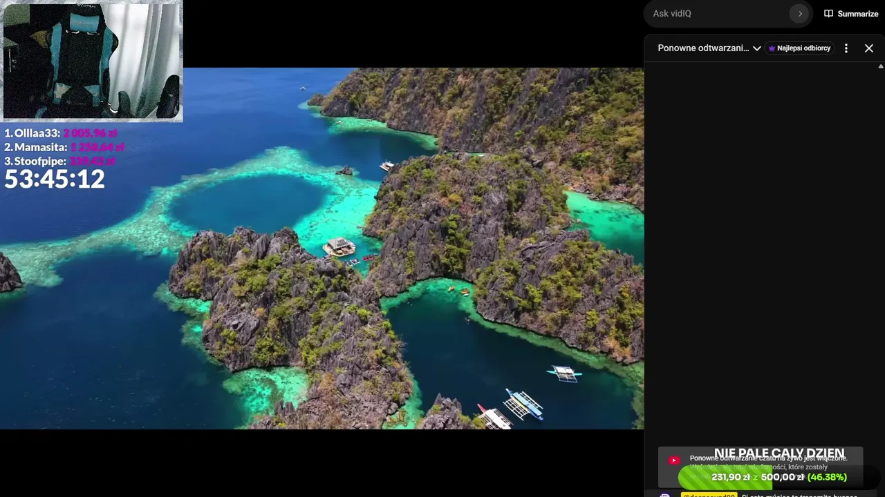885x497 pixels.
Task: Close the live chat replay panel
Action: [869, 48]
